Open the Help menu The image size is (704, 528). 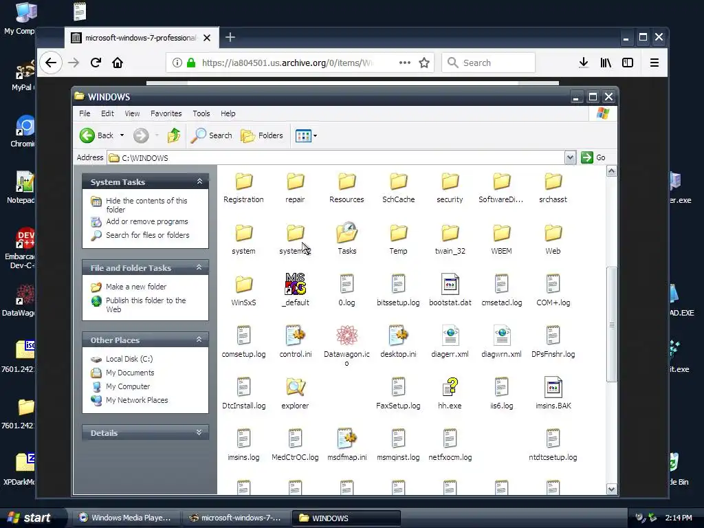pos(228,113)
